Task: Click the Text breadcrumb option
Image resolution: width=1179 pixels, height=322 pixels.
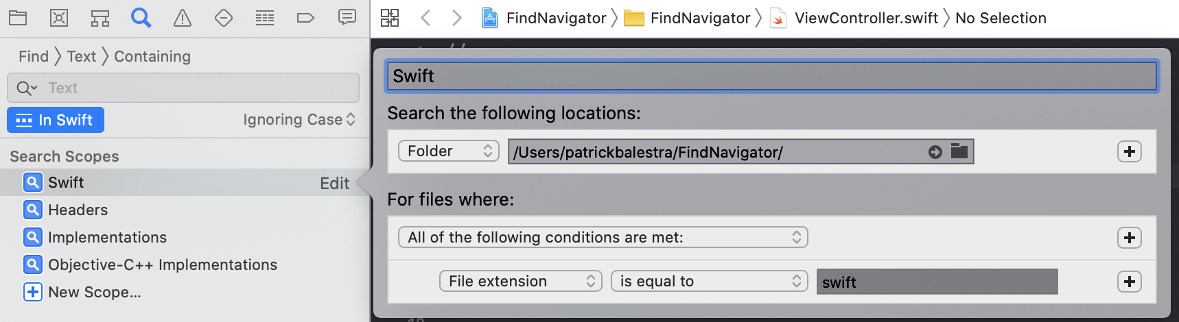Action: click(82, 56)
